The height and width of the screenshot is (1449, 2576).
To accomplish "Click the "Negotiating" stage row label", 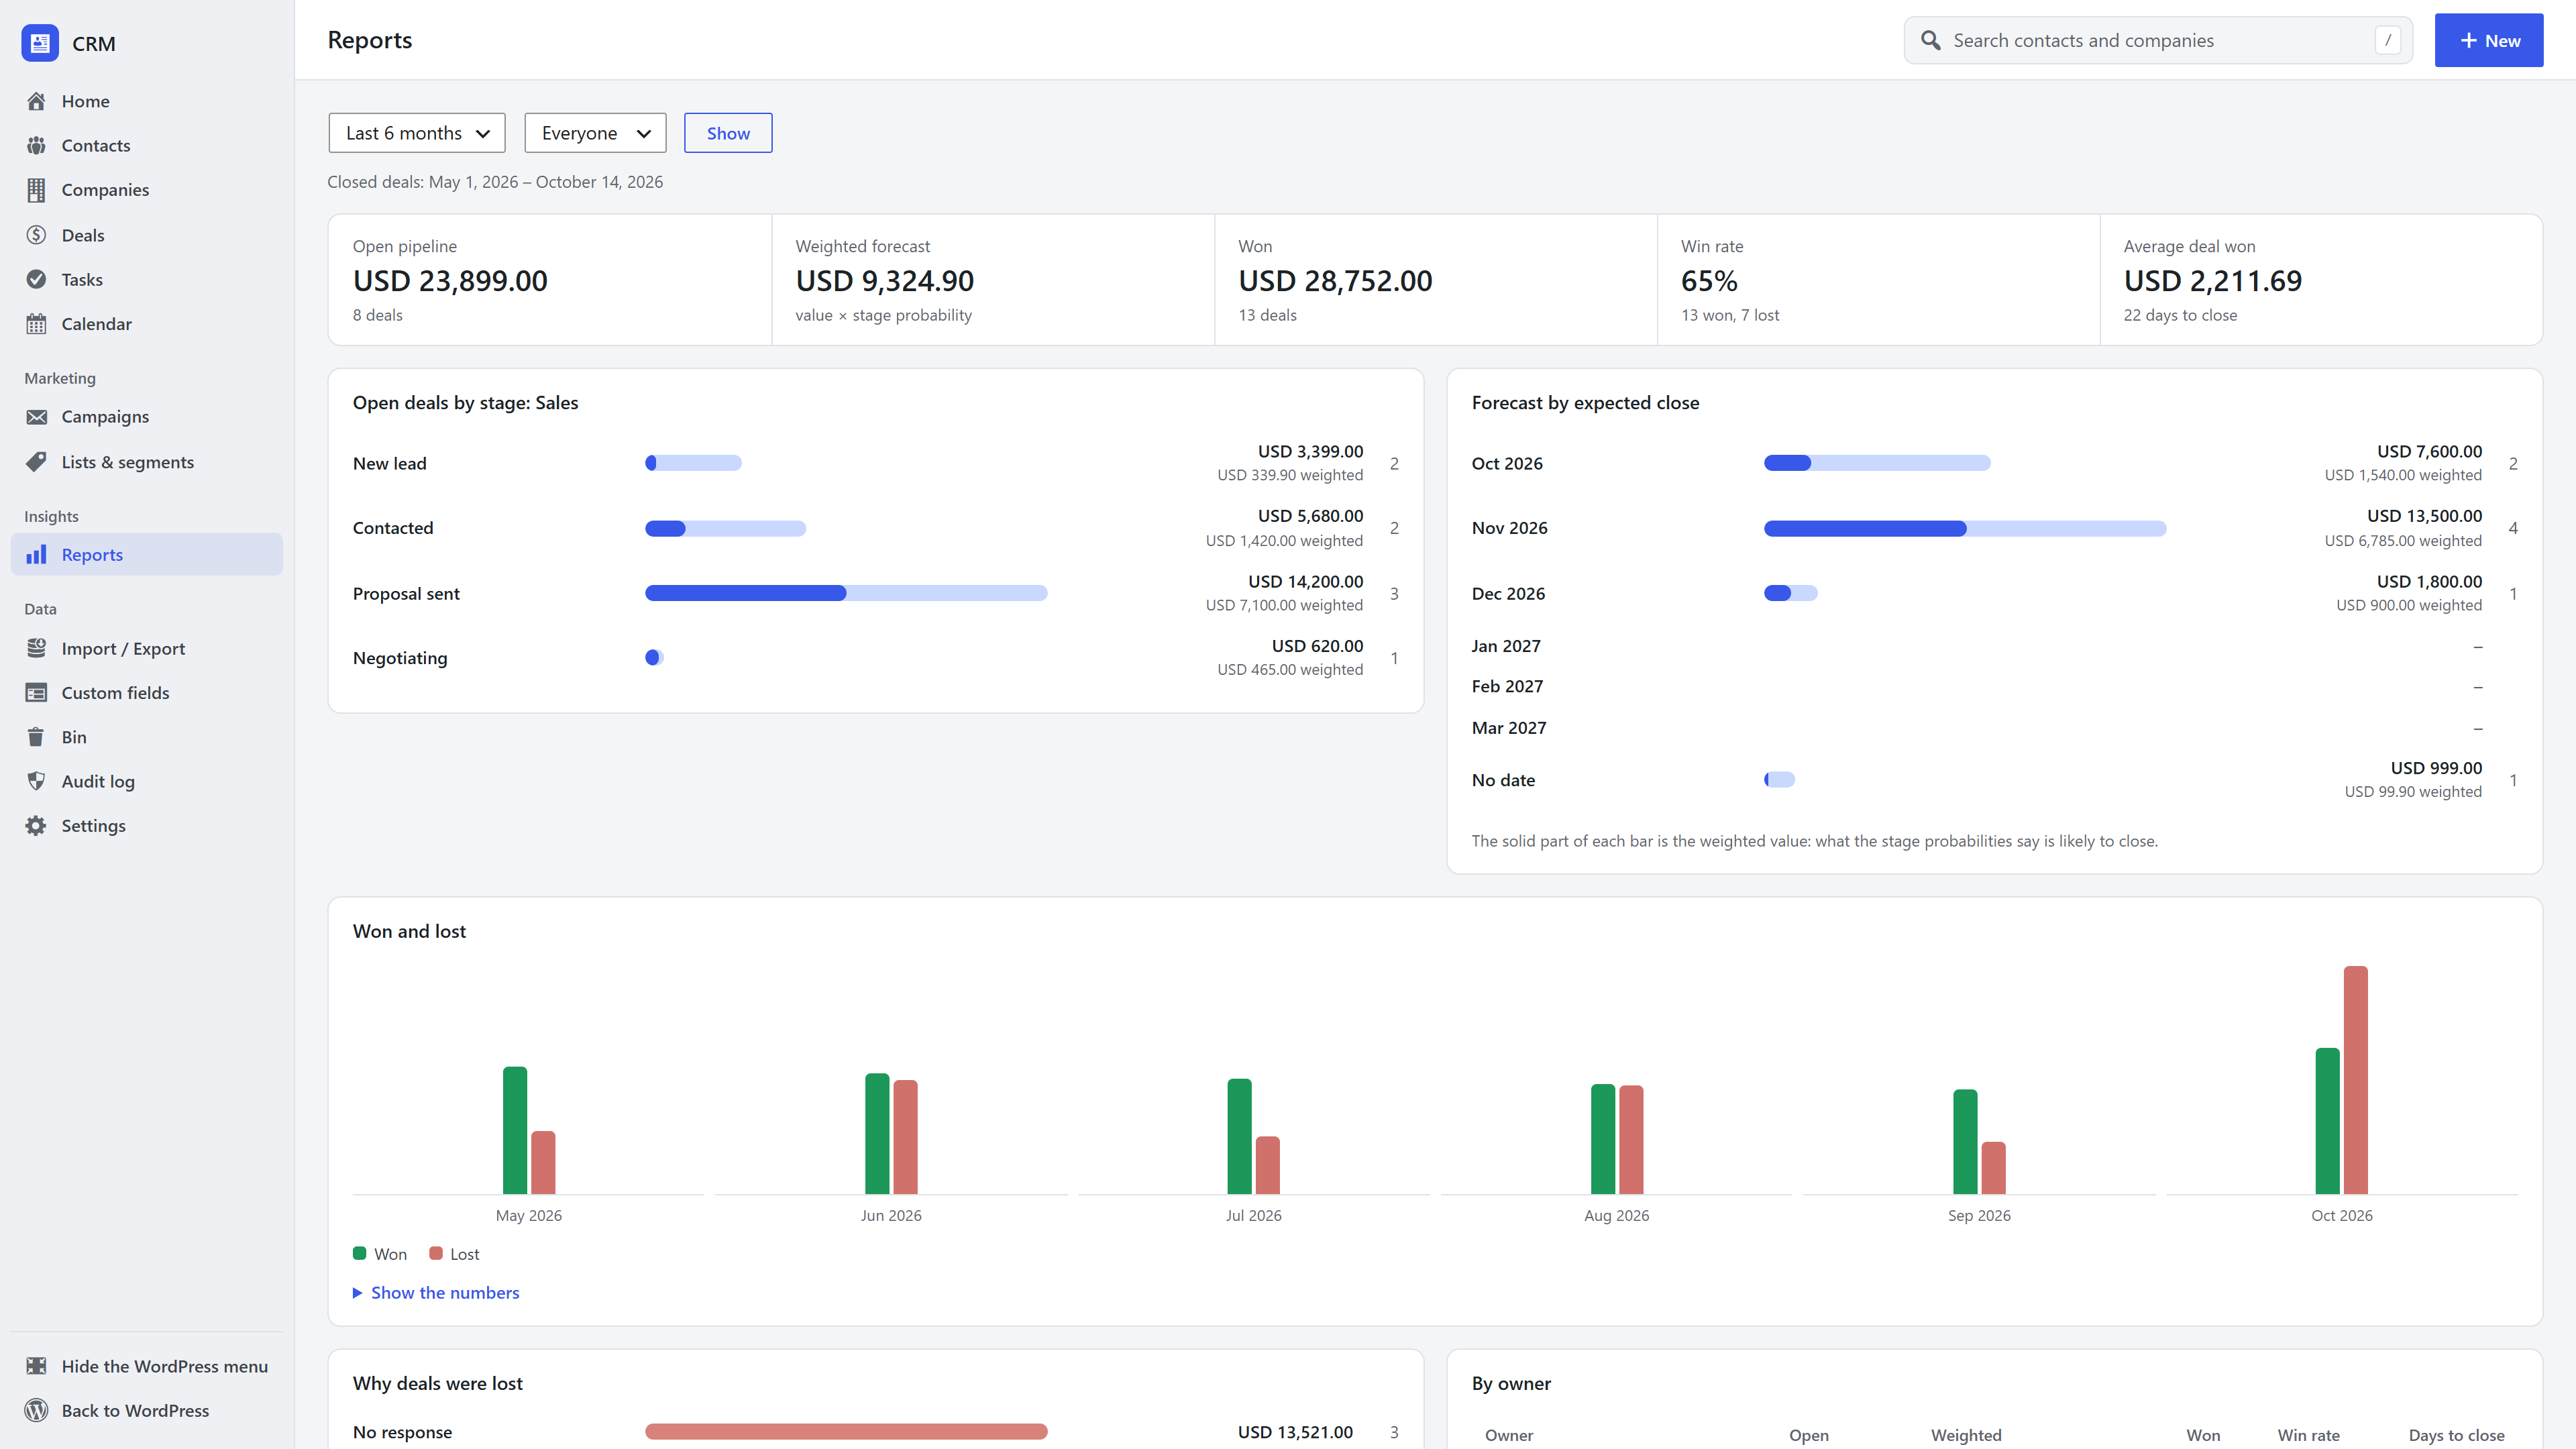I will coord(400,658).
